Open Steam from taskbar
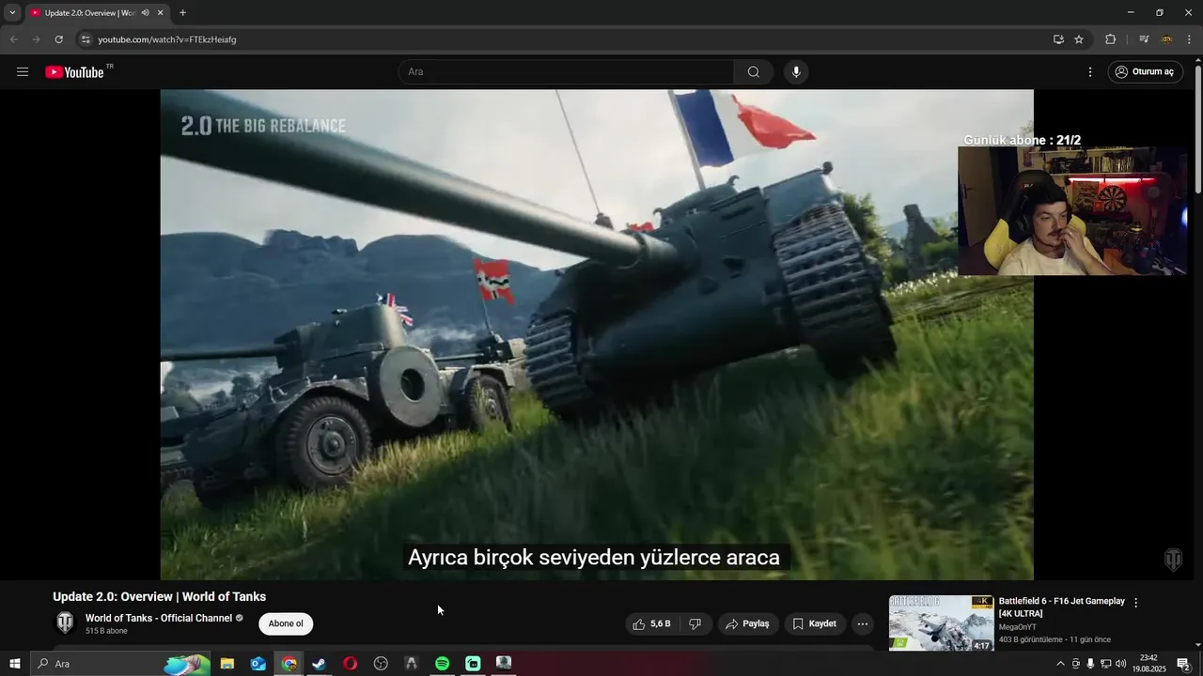 point(320,664)
